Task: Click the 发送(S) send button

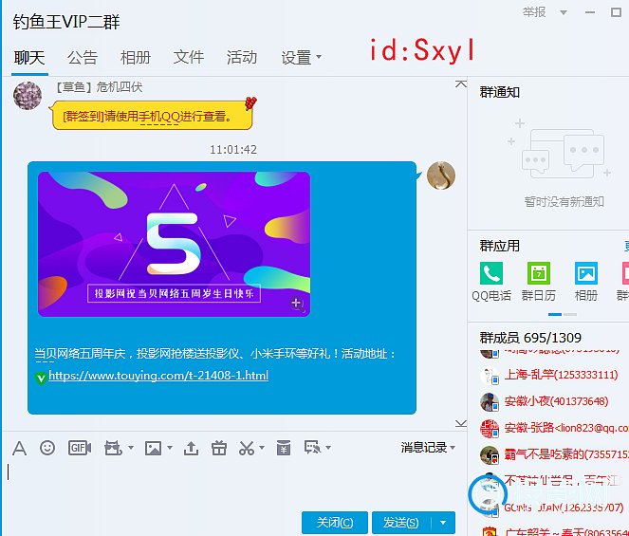Action: pos(401,523)
